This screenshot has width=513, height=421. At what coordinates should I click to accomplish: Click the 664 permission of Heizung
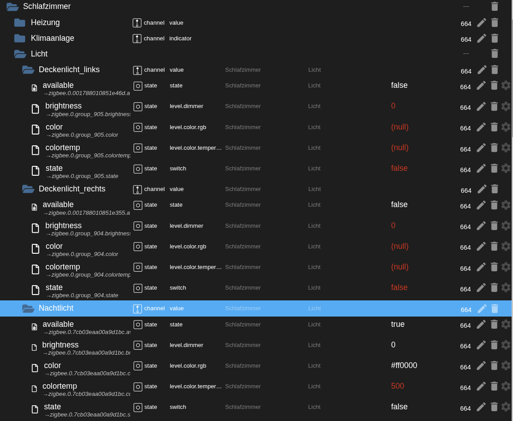[x=466, y=24]
